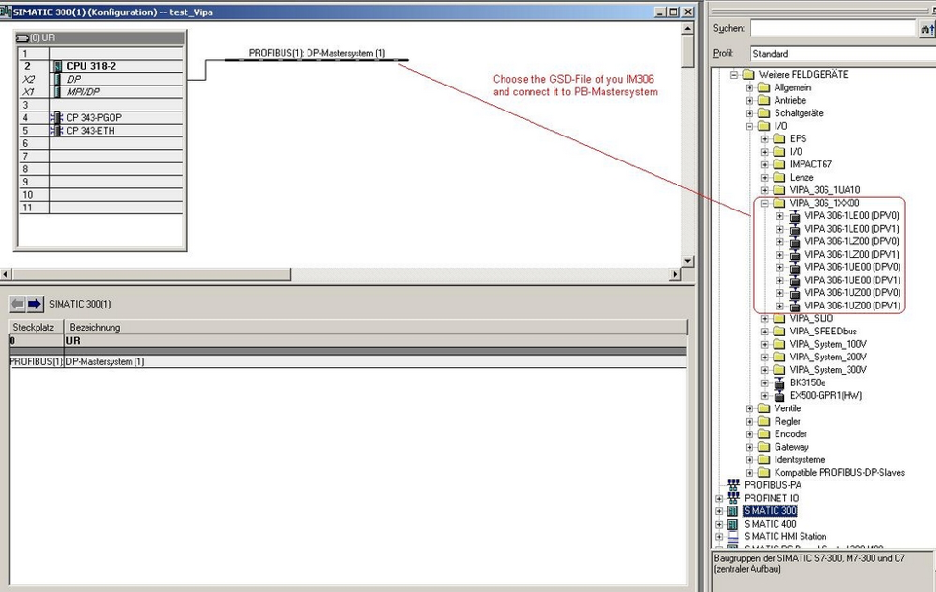Viewport: 936px width, 592px height.
Task: Click the back arrow button above Steckplatz
Action: (16, 305)
